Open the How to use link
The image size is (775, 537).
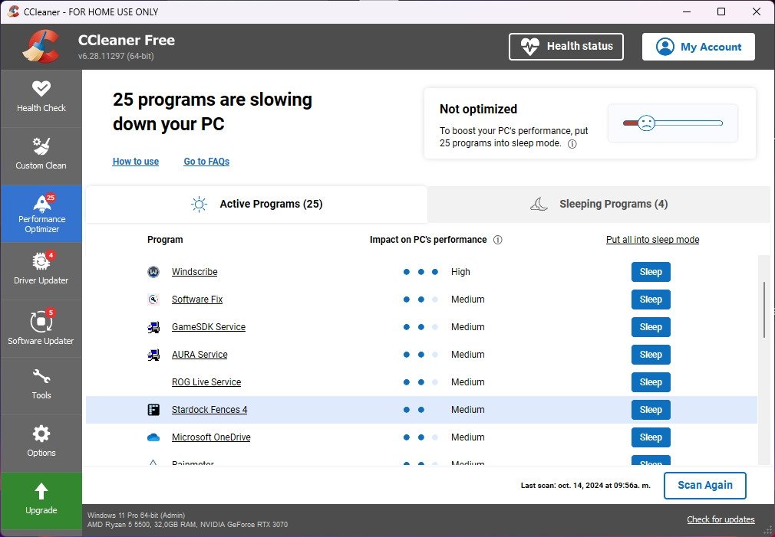point(135,162)
